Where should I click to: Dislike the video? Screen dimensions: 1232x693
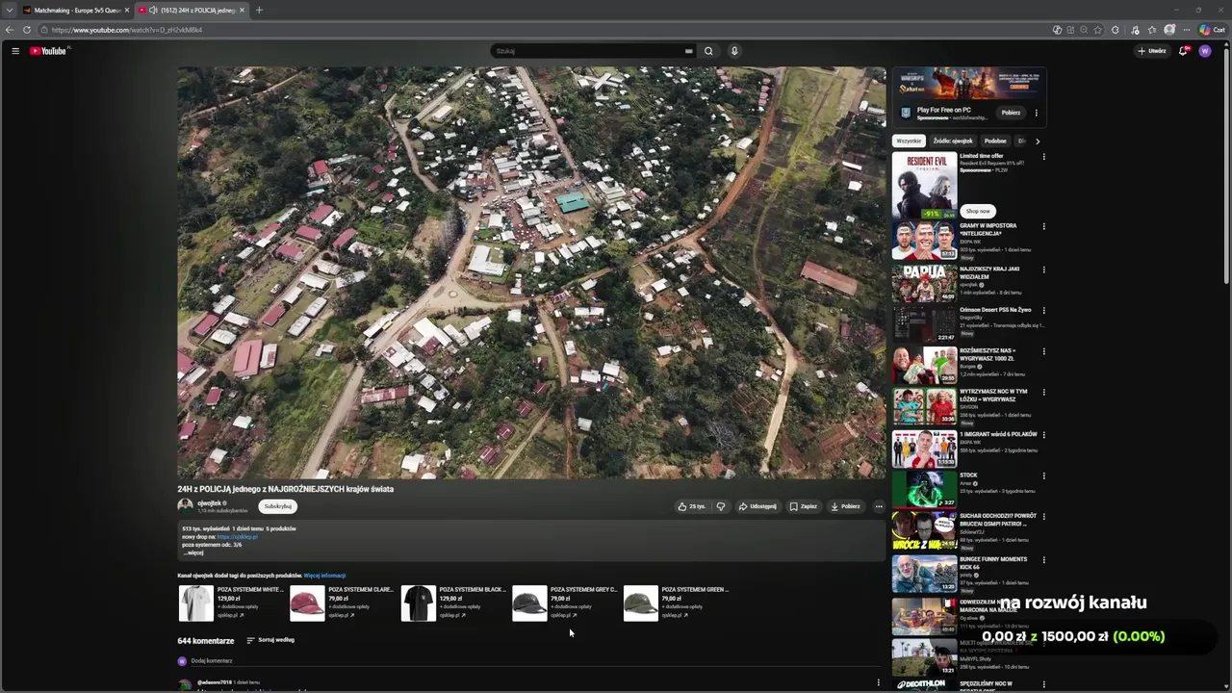720,506
